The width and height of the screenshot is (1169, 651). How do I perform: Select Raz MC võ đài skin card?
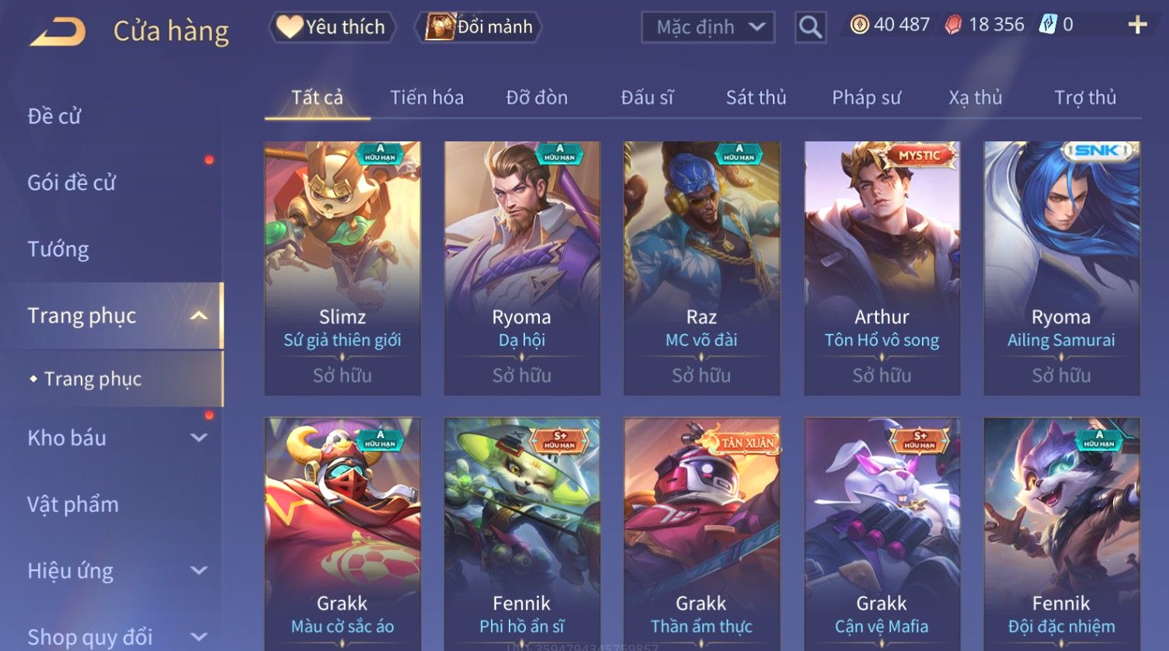701,268
